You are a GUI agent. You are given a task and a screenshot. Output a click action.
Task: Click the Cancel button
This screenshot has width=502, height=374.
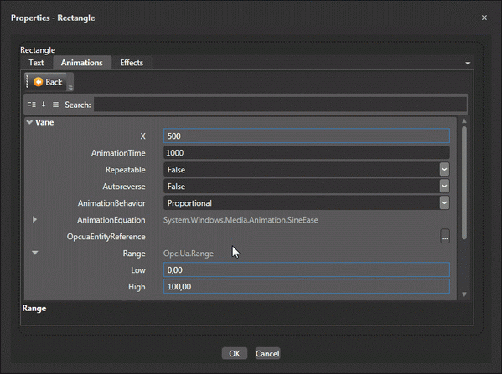(267, 353)
